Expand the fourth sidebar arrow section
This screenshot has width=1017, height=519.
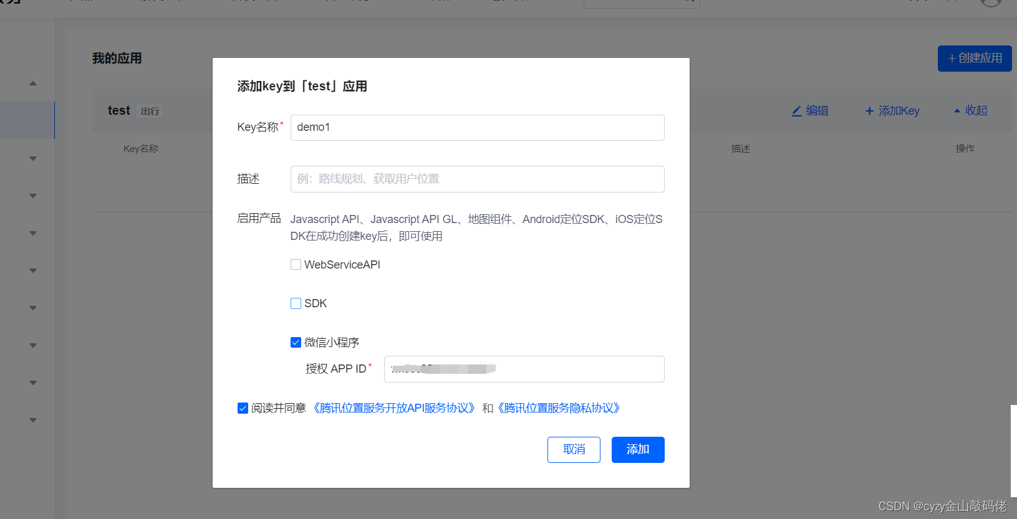[x=33, y=233]
